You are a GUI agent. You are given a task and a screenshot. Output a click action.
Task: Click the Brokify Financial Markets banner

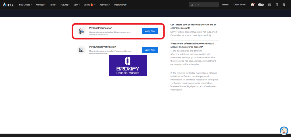pyautogui.click(x=128, y=65)
